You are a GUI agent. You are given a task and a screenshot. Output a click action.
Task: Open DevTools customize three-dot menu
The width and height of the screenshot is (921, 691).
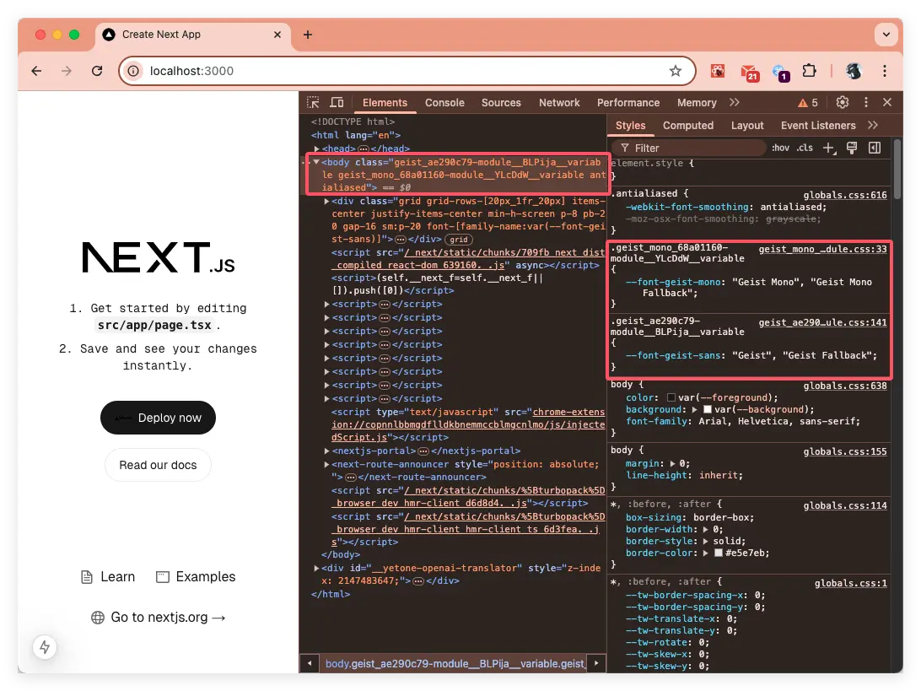tap(866, 102)
